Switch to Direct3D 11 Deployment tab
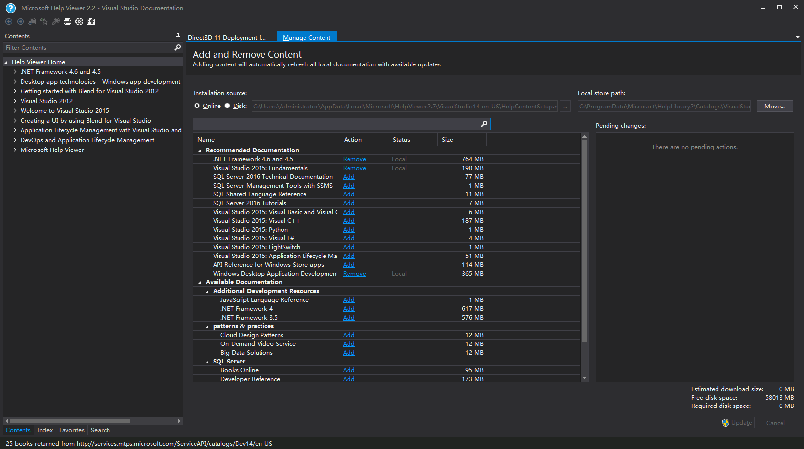The width and height of the screenshot is (804, 449). tap(227, 37)
